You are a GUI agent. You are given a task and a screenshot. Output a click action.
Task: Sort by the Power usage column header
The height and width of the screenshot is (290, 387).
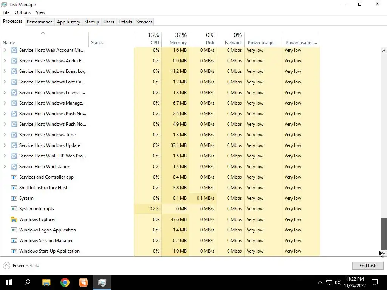(x=263, y=39)
